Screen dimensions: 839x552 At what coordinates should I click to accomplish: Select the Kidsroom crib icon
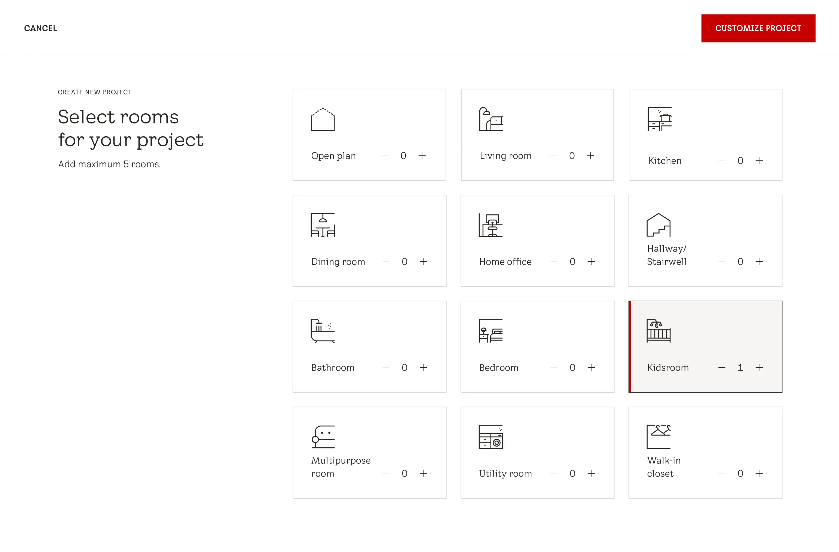(658, 331)
